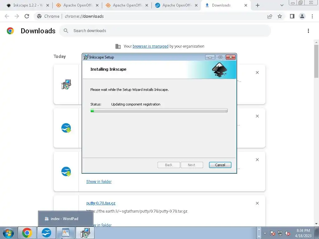Click the OpenOffice icon of second download
The image size is (319, 239).
coord(66,128)
